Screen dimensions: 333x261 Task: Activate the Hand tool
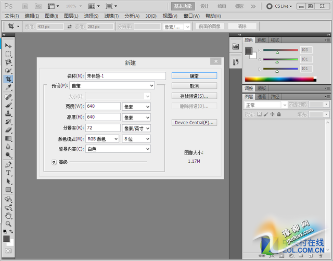point(8,215)
